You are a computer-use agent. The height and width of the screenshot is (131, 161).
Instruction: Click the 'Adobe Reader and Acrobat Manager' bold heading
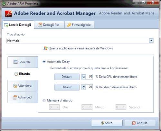click(x=55, y=13)
